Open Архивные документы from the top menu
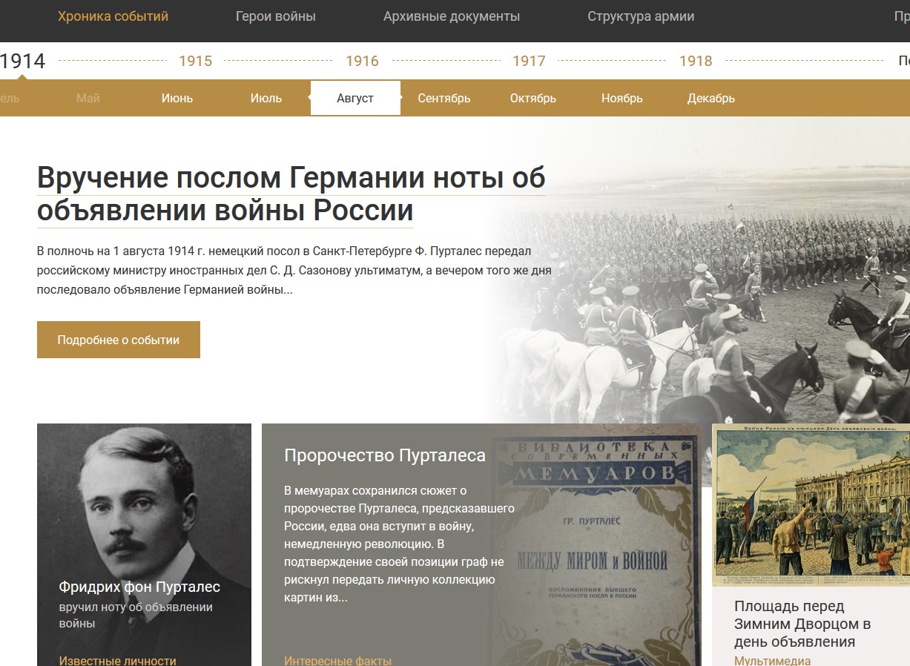 click(x=452, y=16)
